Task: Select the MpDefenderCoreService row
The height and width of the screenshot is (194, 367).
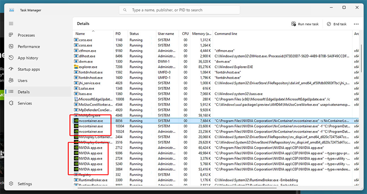Action: 216,110
